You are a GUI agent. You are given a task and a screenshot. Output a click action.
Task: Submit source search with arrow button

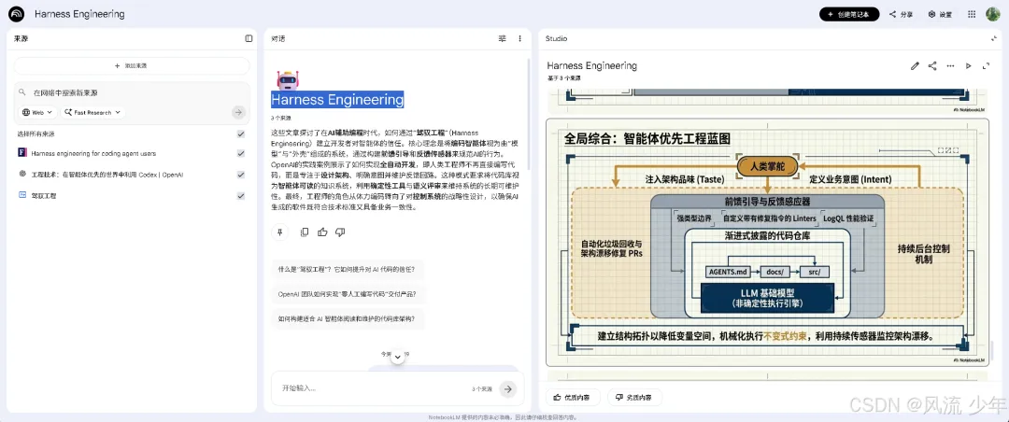(239, 112)
